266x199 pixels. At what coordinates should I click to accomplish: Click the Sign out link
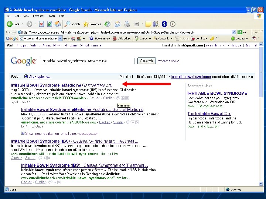pos(251,45)
